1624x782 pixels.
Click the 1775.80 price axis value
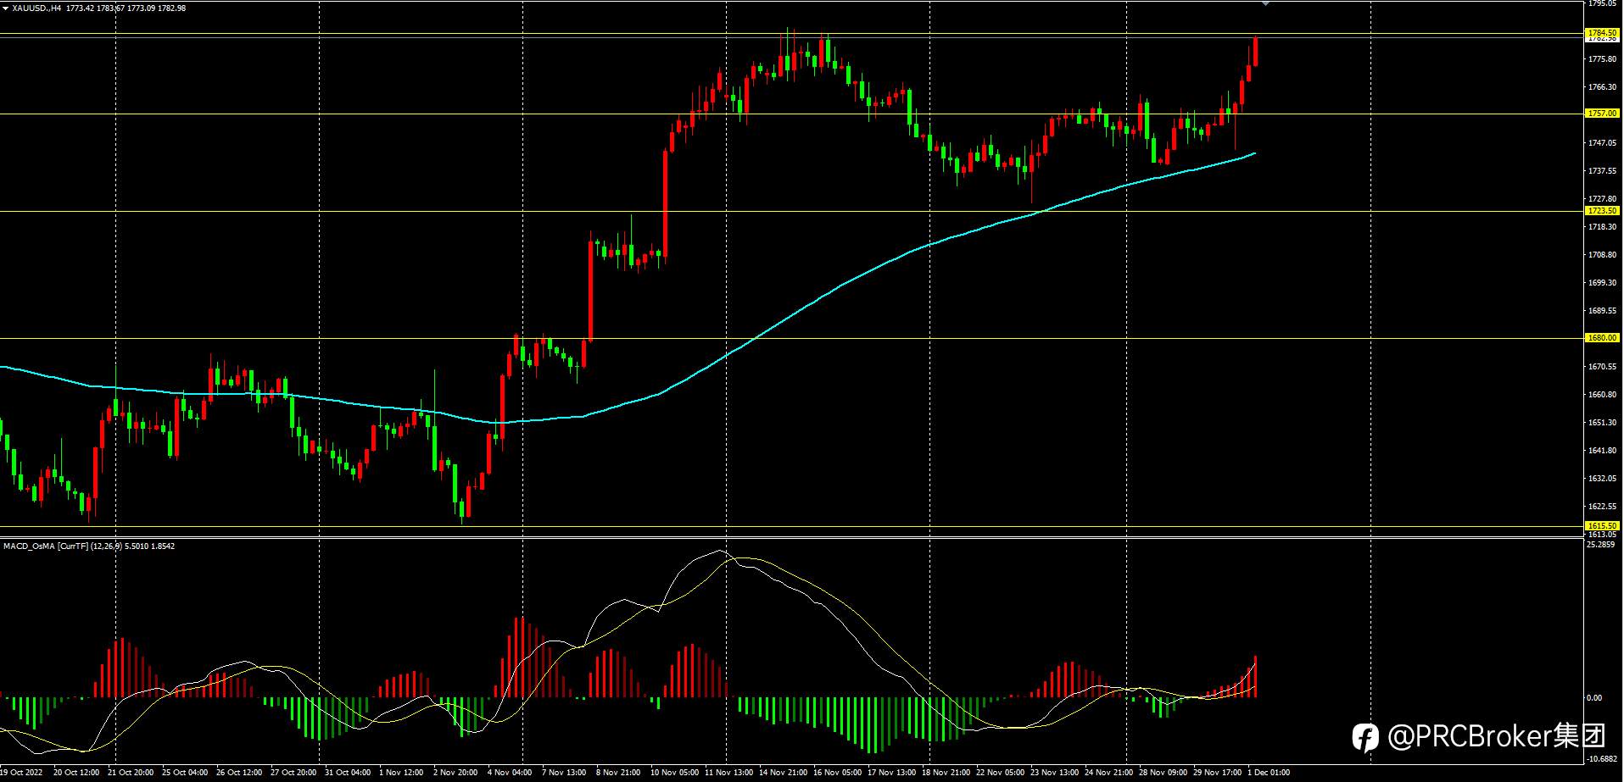(x=1602, y=59)
